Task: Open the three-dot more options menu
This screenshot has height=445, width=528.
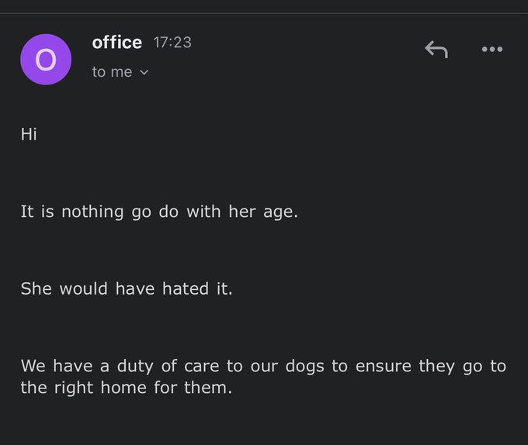Action: tap(492, 50)
